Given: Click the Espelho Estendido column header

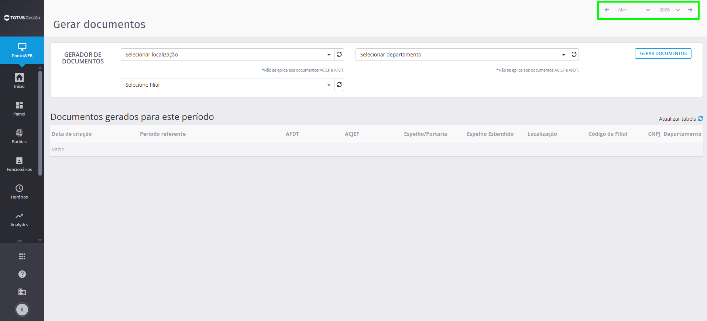Looking at the screenshot, I should (x=490, y=134).
